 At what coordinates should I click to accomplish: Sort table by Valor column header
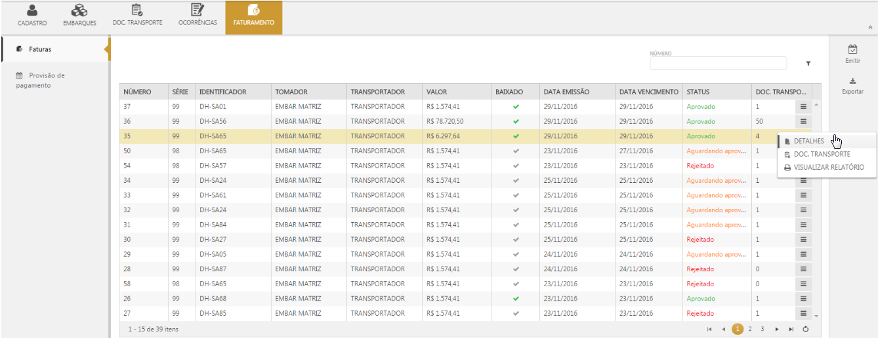[436, 92]
